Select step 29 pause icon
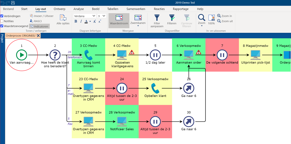This screenshot has width=291, height=144. pyautogui.click(x=155, y=122)
